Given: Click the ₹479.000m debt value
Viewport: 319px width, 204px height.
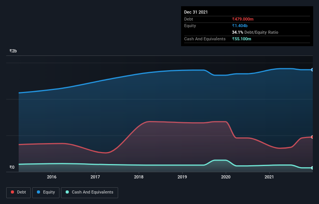Looking at the screenshot, I should pos(243,19).
